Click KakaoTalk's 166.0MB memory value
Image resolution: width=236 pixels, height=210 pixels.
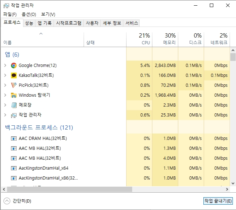click(167, 75)
